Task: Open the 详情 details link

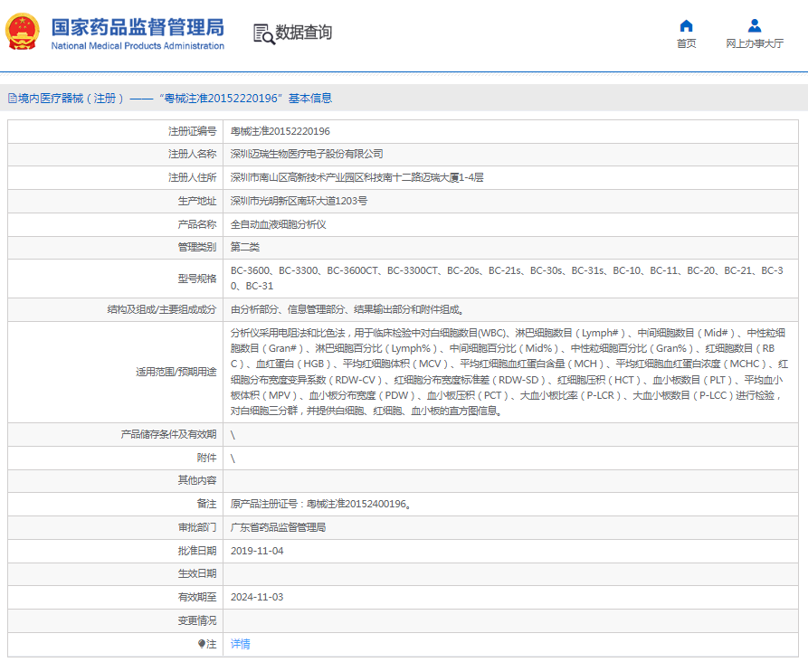Action: pos(240,644)
